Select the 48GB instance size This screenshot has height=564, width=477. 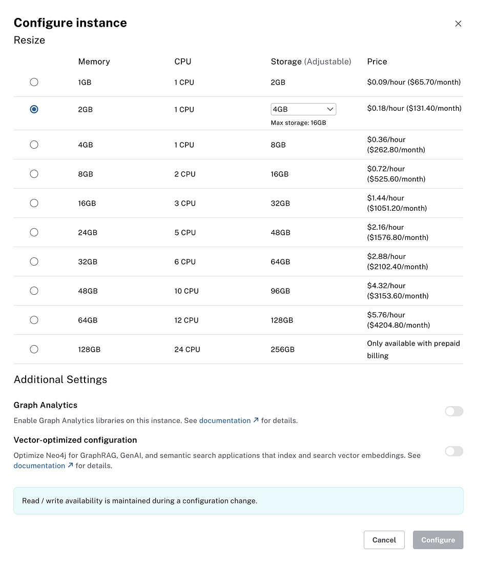pos(34,291)
